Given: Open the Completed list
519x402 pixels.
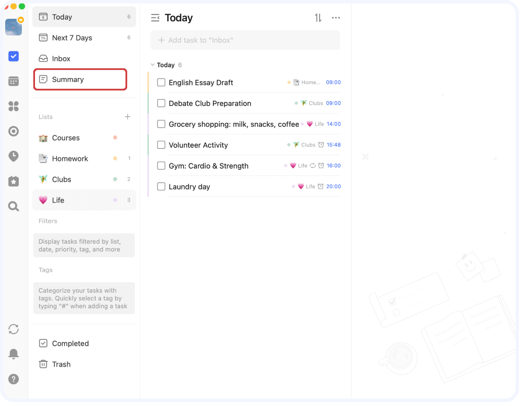Looking at the screenshot, I should click(x=84, y=344).
